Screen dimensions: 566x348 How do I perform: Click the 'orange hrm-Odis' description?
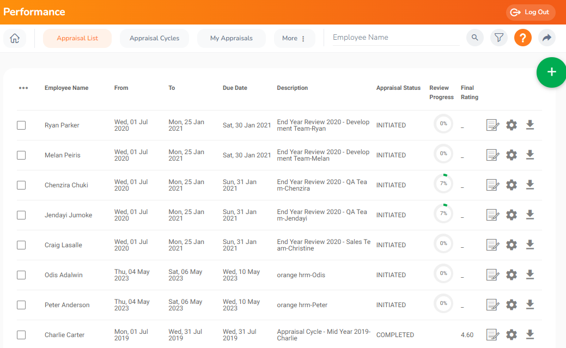pos(301,275)
